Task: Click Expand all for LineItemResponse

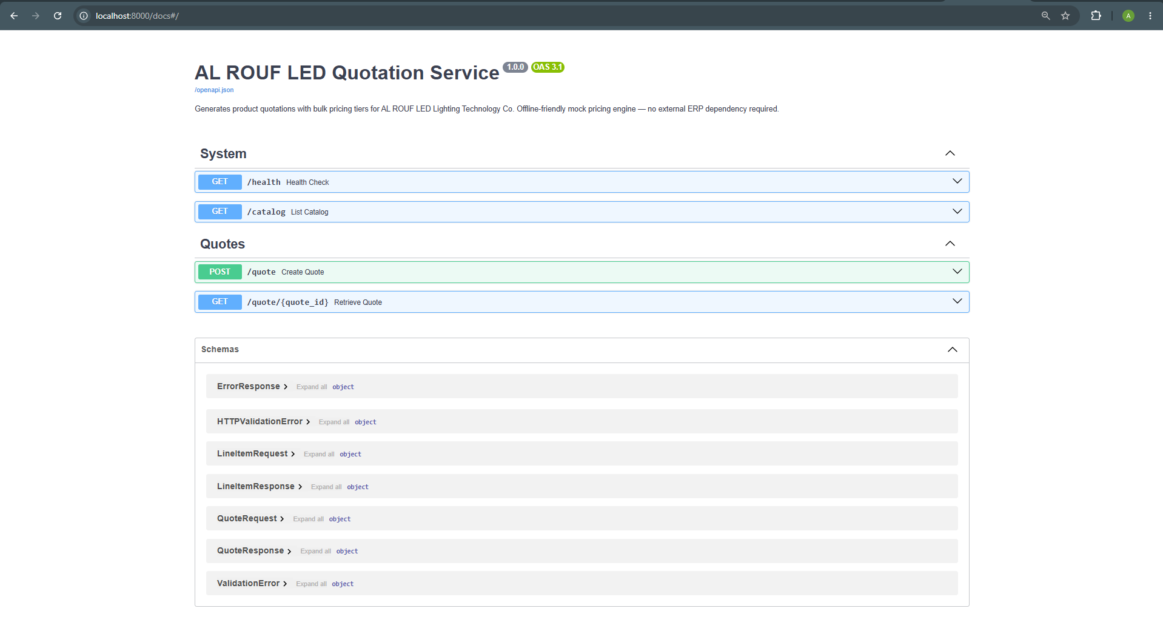Action: coord(326,487)
